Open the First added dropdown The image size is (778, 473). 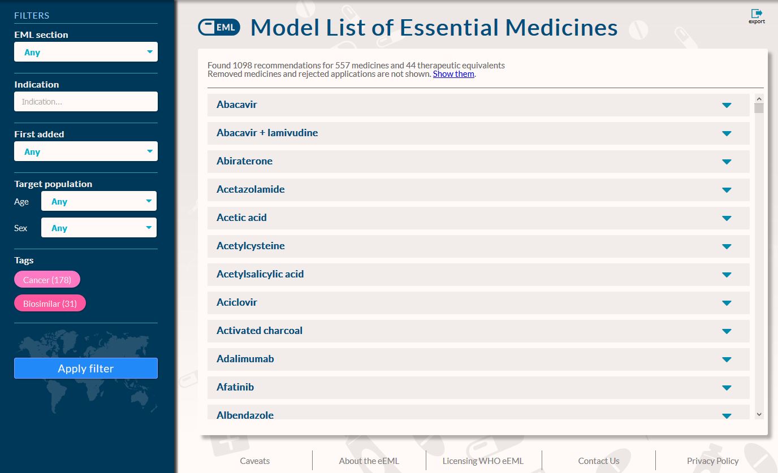(86, 151)
